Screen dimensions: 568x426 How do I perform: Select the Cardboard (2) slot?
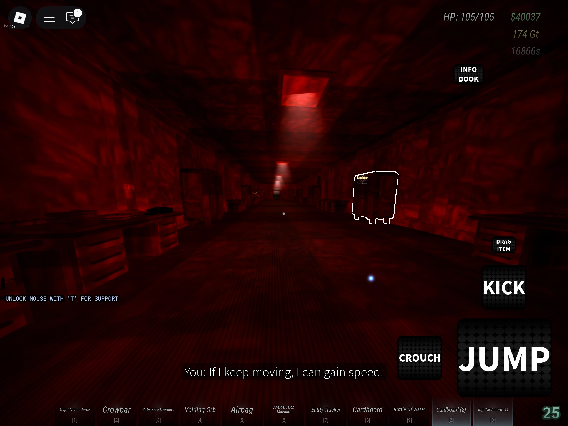(x=451, y=412)
